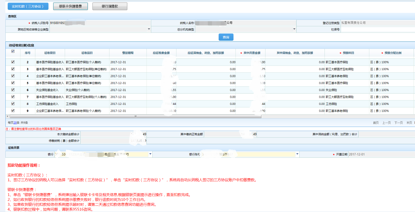Click 本次缴纳金额合计 field
Image resolution: width=415 pixels, height=212 pixels.
click(113, 134)
